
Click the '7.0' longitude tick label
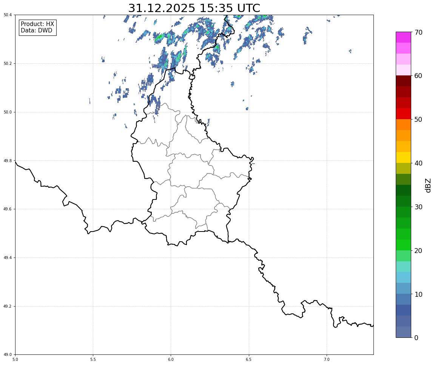click(x=327, y=359)
